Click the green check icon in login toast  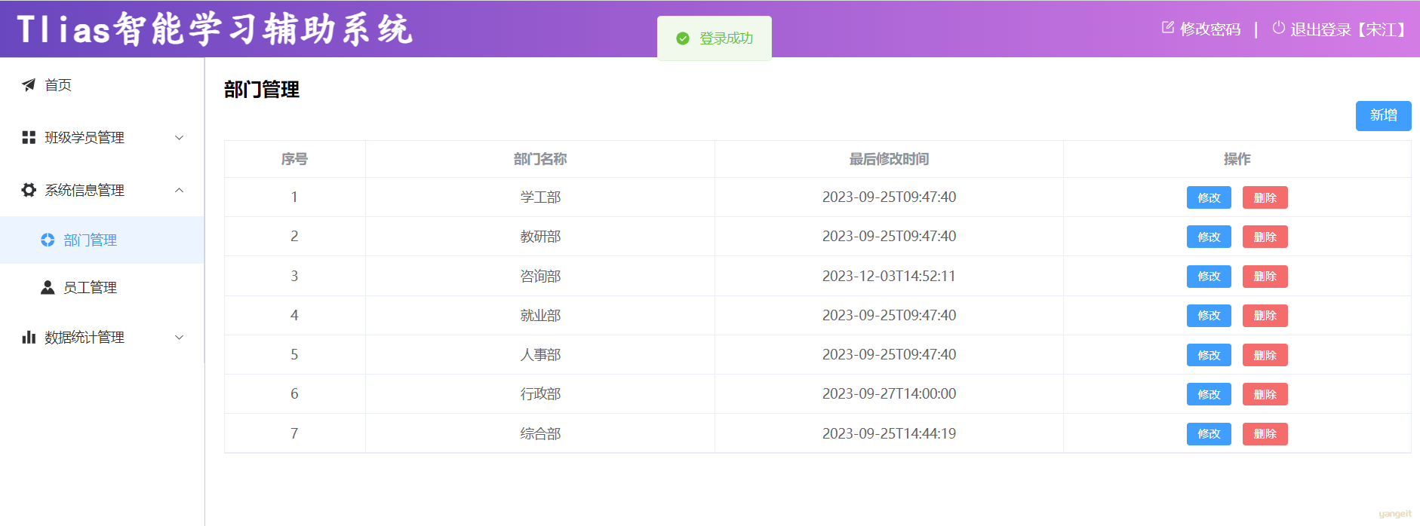click(683, 38)
